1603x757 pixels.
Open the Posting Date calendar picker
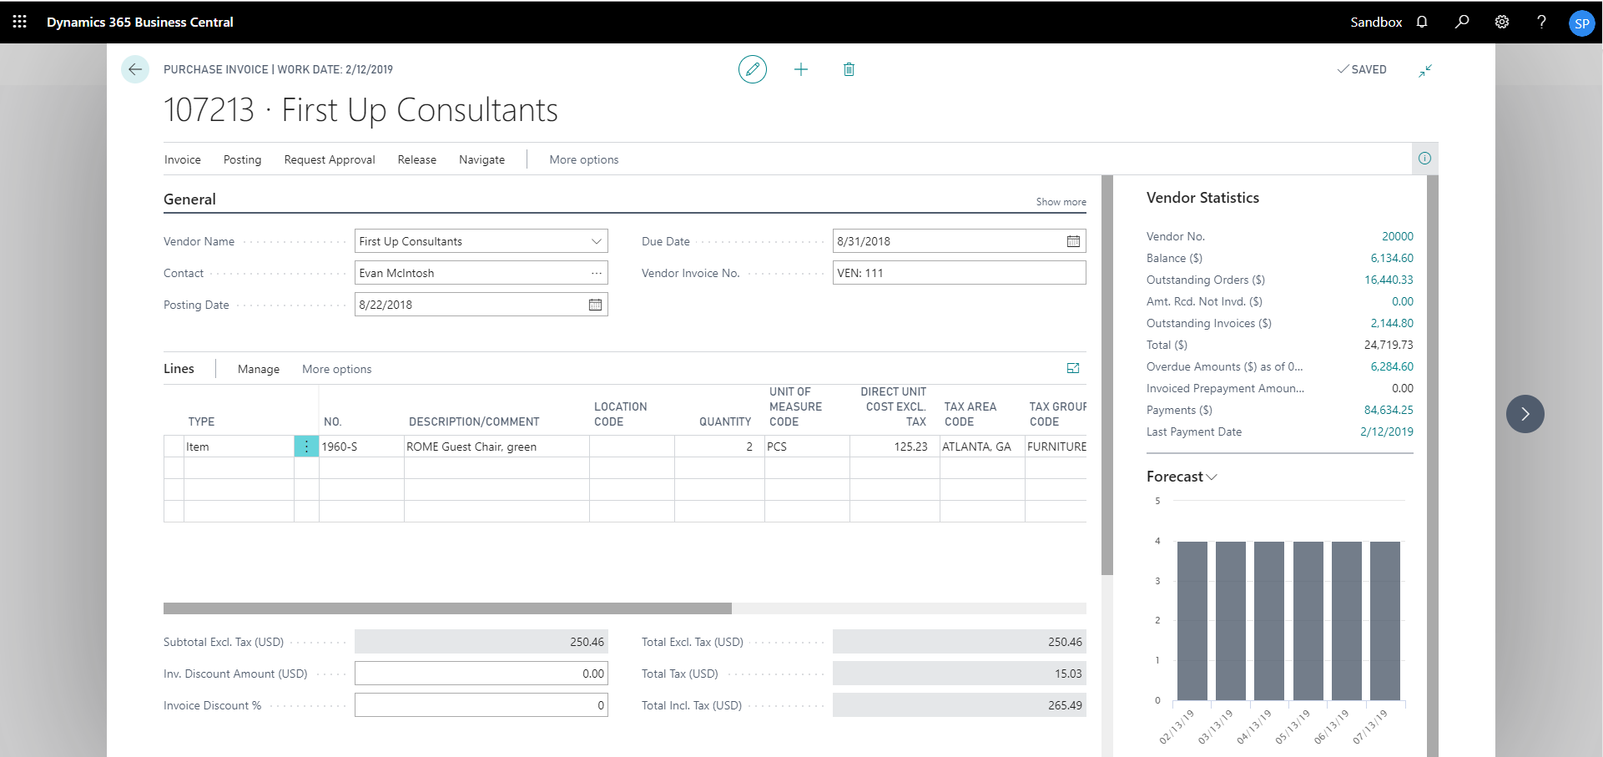595,305
